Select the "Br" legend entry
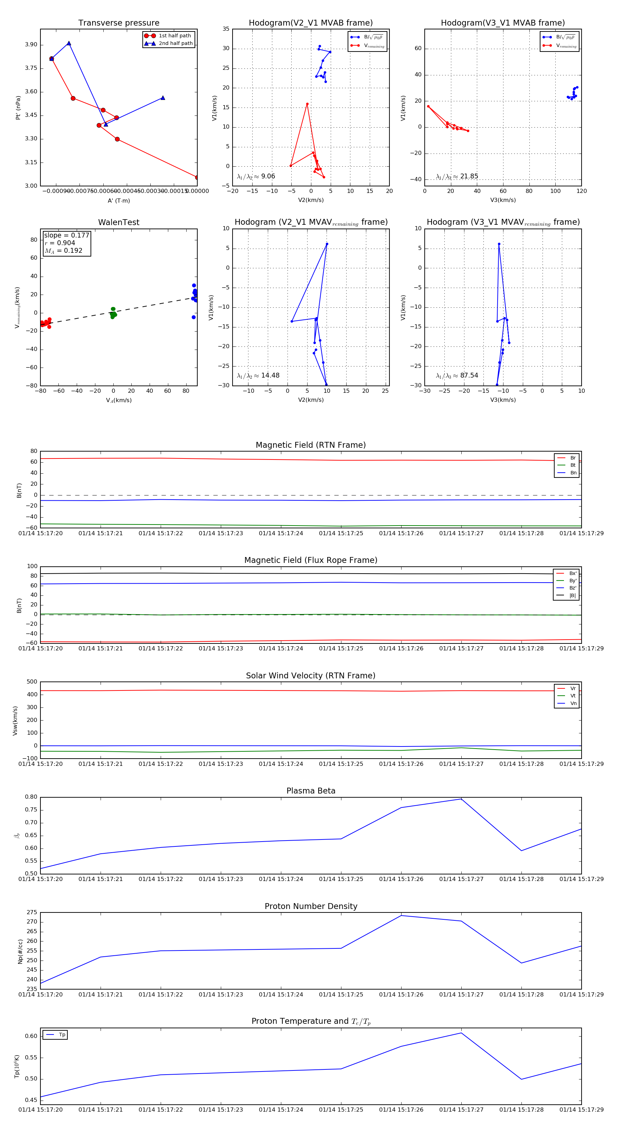The width and height of the screenshot is (622, 1141). 567,458
